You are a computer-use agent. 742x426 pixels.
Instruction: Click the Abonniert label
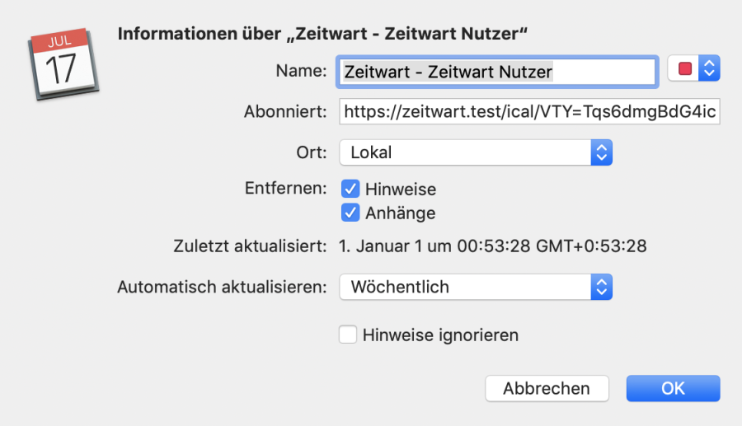(x=286, y=112)
